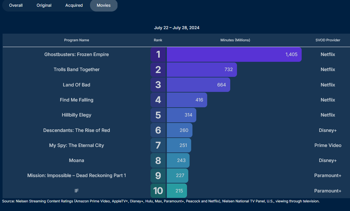Screen dimensions: 350x211
Task: Click the rank 1 badge
Action: point(158,54)
